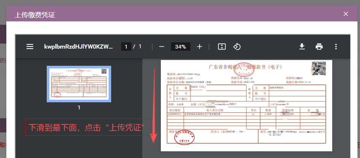Click the file name kwplbmRzdHJlYW0KZW...

78,47
